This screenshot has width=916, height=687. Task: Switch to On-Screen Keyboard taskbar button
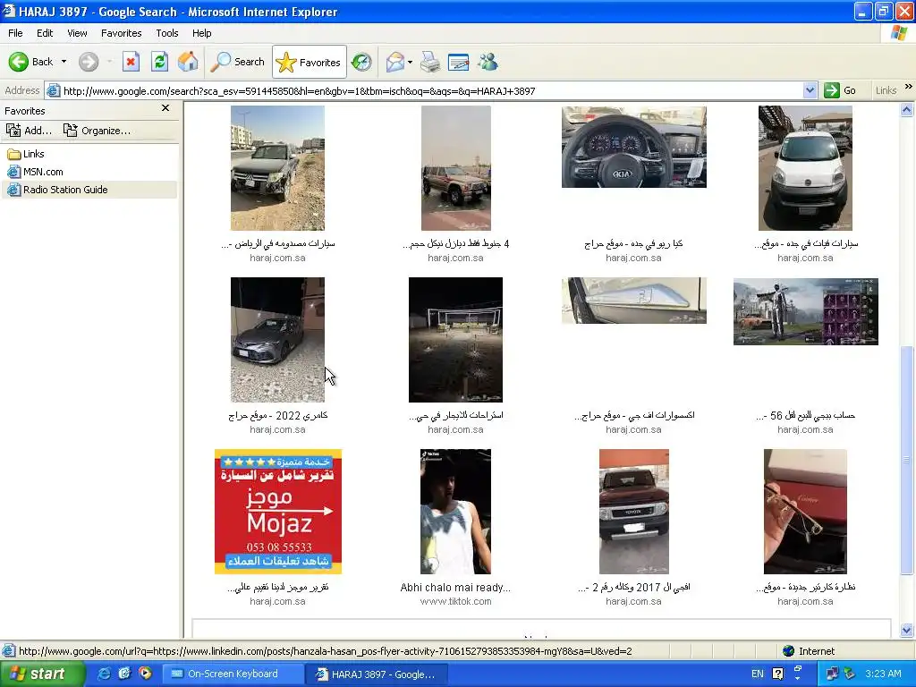[x=232, y=674]
